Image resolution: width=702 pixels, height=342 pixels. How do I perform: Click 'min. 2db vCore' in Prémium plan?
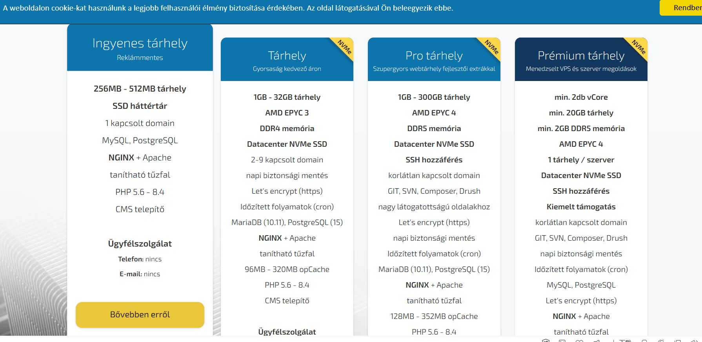tap(581, 97)
